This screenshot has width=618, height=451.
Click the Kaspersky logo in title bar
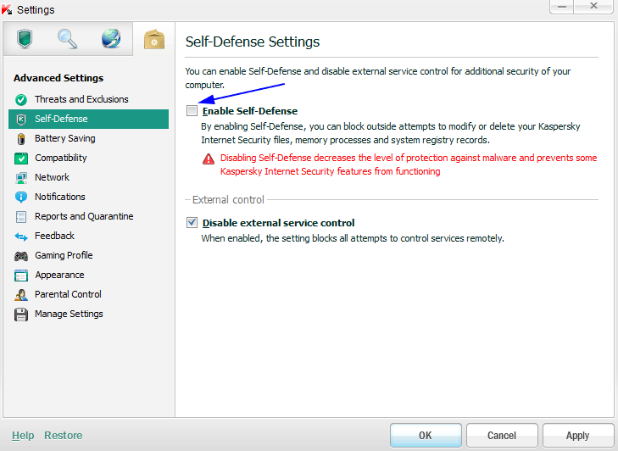coord(7,9)
